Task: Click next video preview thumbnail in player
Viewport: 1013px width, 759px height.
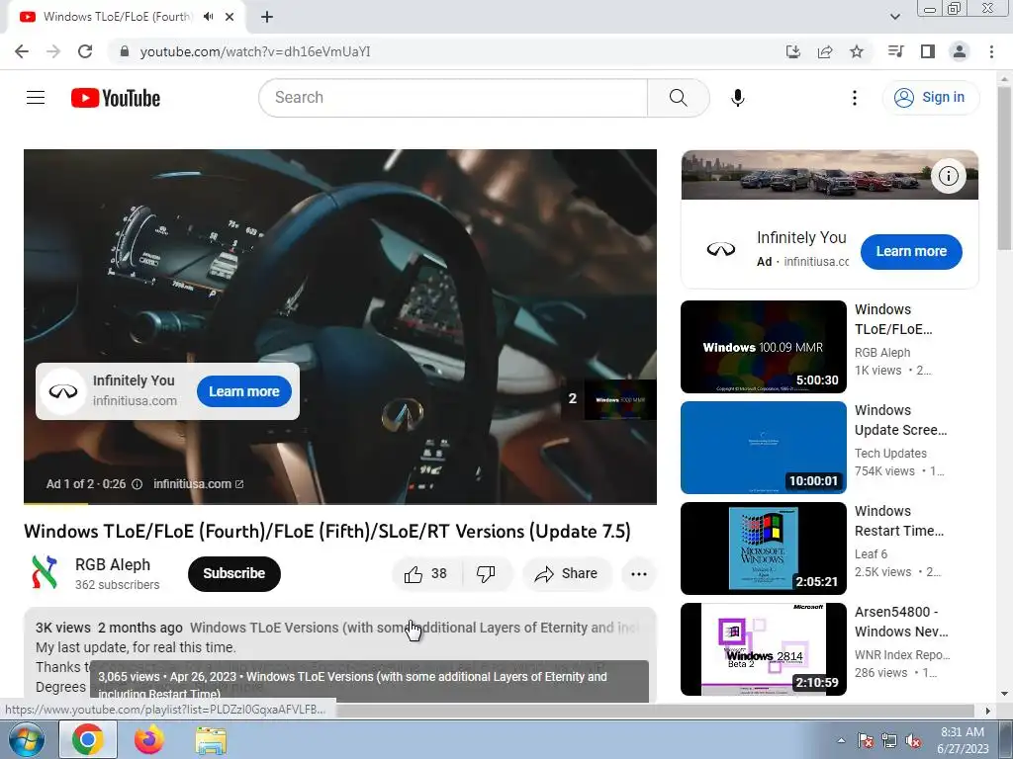Action: tap(619, 399)
